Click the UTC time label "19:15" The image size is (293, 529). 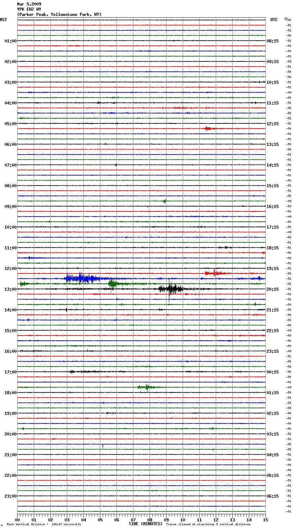273,269
